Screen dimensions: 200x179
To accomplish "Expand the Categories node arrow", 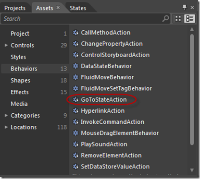I will 6,115.
